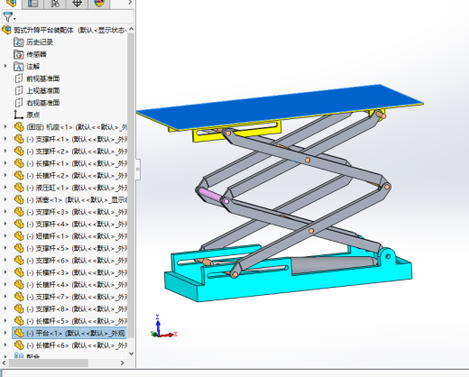469x377 pixels.
Task: Open the DimXpertManager crosshair tab
Action: point(78,4)
